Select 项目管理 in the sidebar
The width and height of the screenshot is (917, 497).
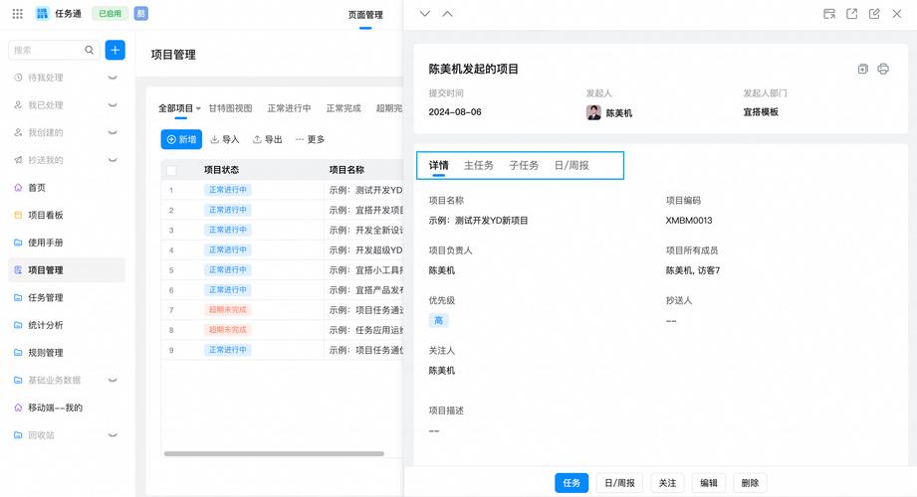(x=67, y=269)
